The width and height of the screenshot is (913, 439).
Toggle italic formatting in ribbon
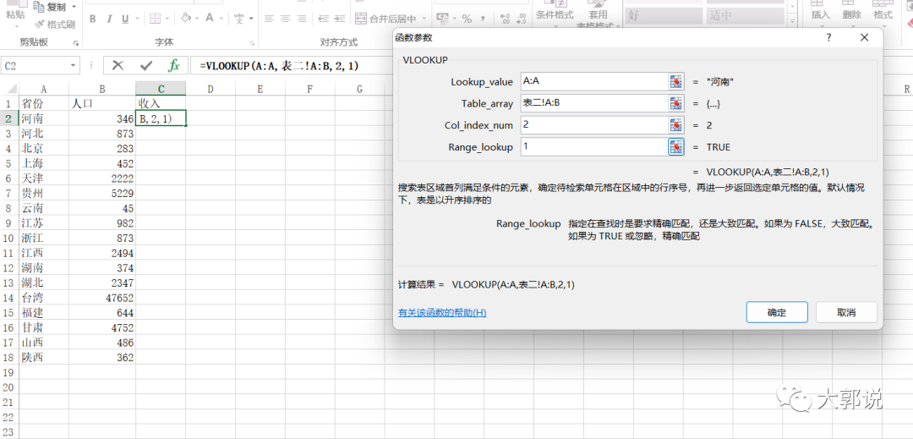pyautogui.click(x=109, y=19)
